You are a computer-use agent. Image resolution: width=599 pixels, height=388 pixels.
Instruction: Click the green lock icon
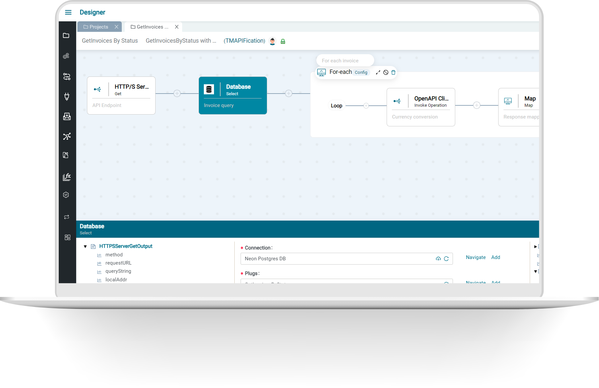283,41
